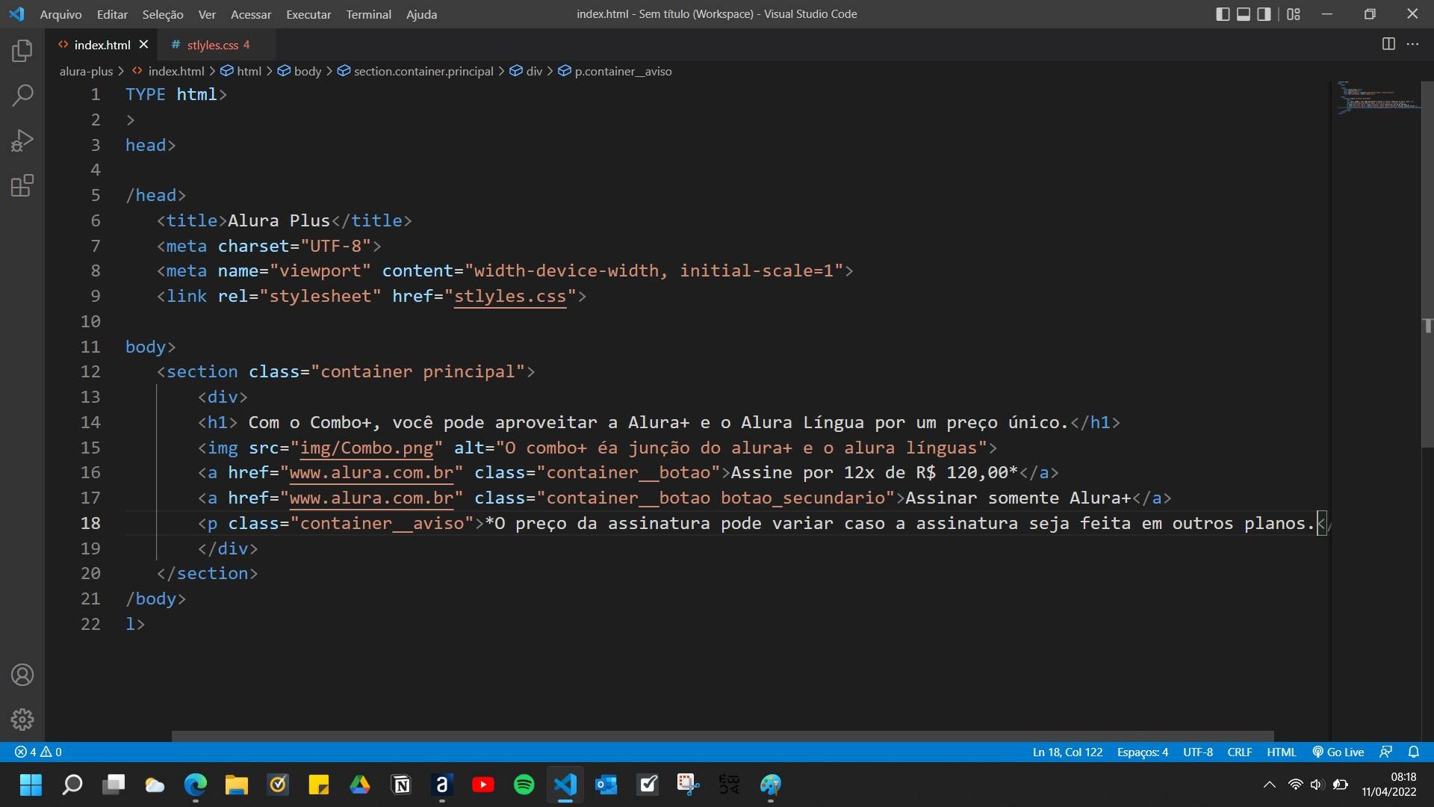
Task: Split the editor to the right
Action: point(1388,44)
